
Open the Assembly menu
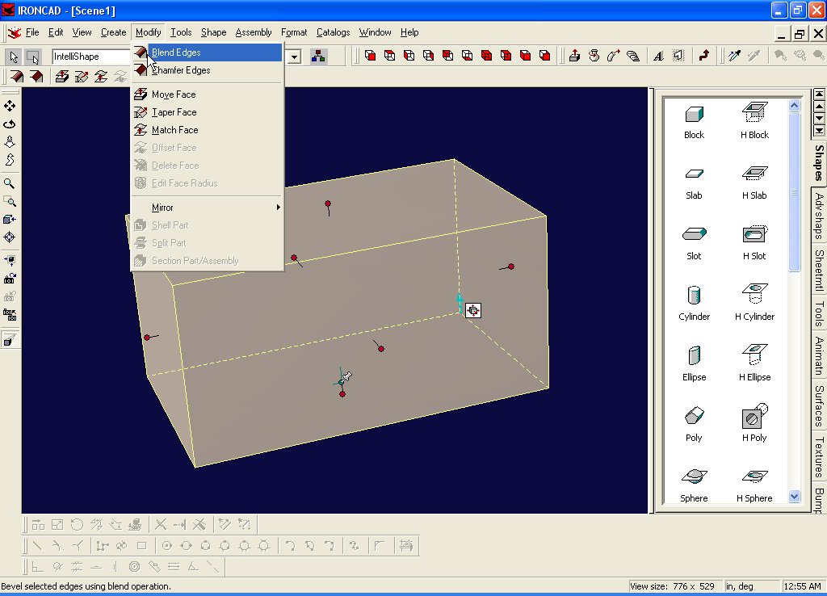pos(254,32)
